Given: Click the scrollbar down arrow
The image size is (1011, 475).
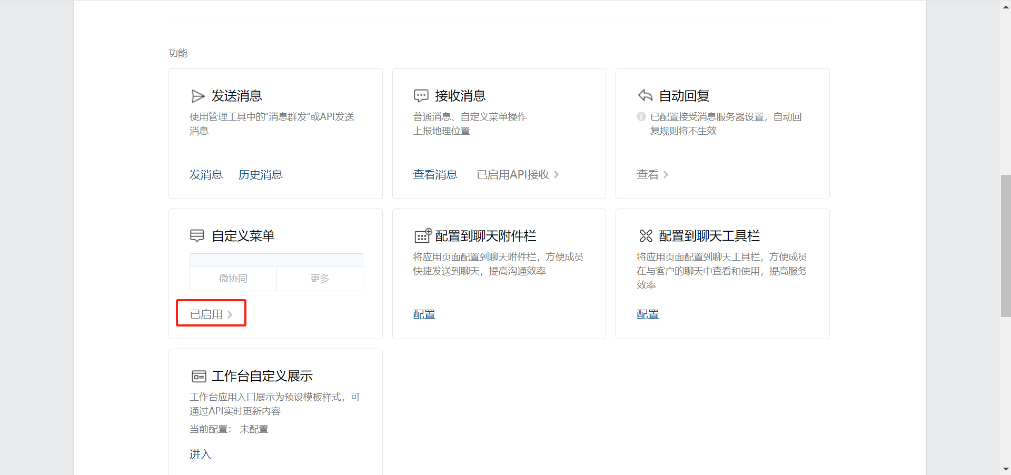Looking at the screenshot, I should tap(1006, 469).
